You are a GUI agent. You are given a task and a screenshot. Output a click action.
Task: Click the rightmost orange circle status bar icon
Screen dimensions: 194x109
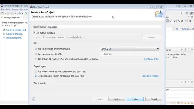[x=192, y=103]
